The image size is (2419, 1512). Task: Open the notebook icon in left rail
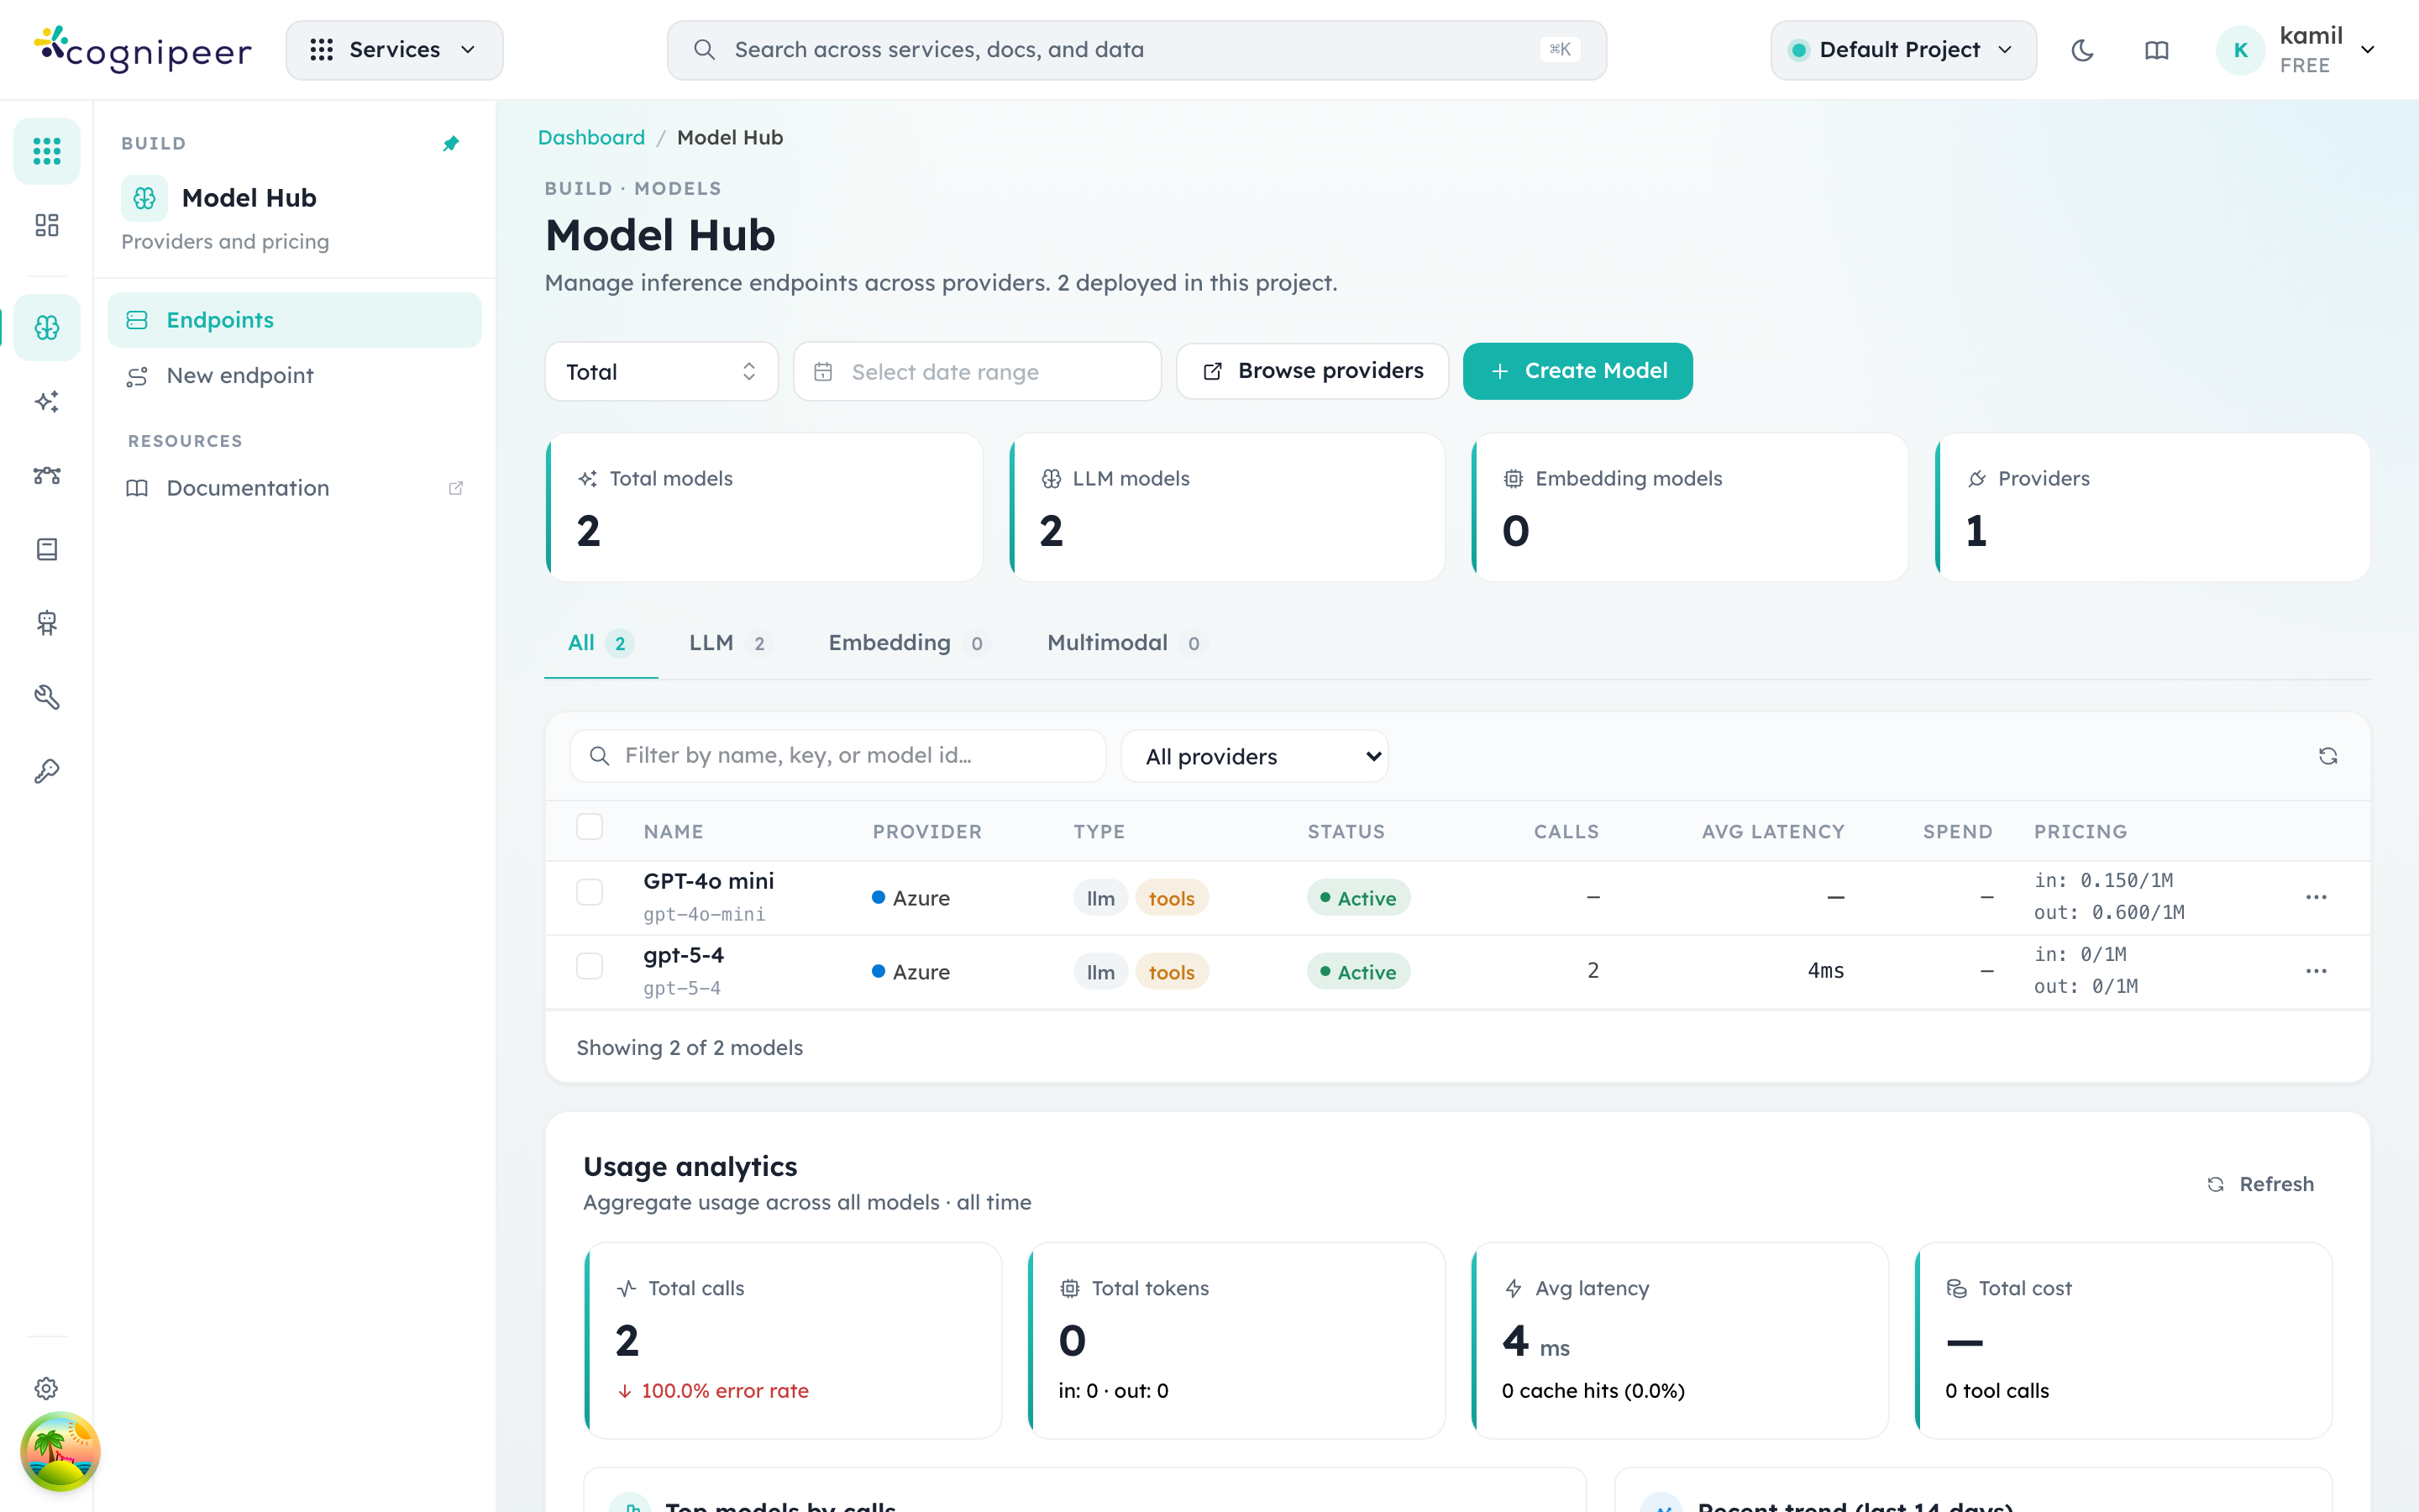(47, 549)
